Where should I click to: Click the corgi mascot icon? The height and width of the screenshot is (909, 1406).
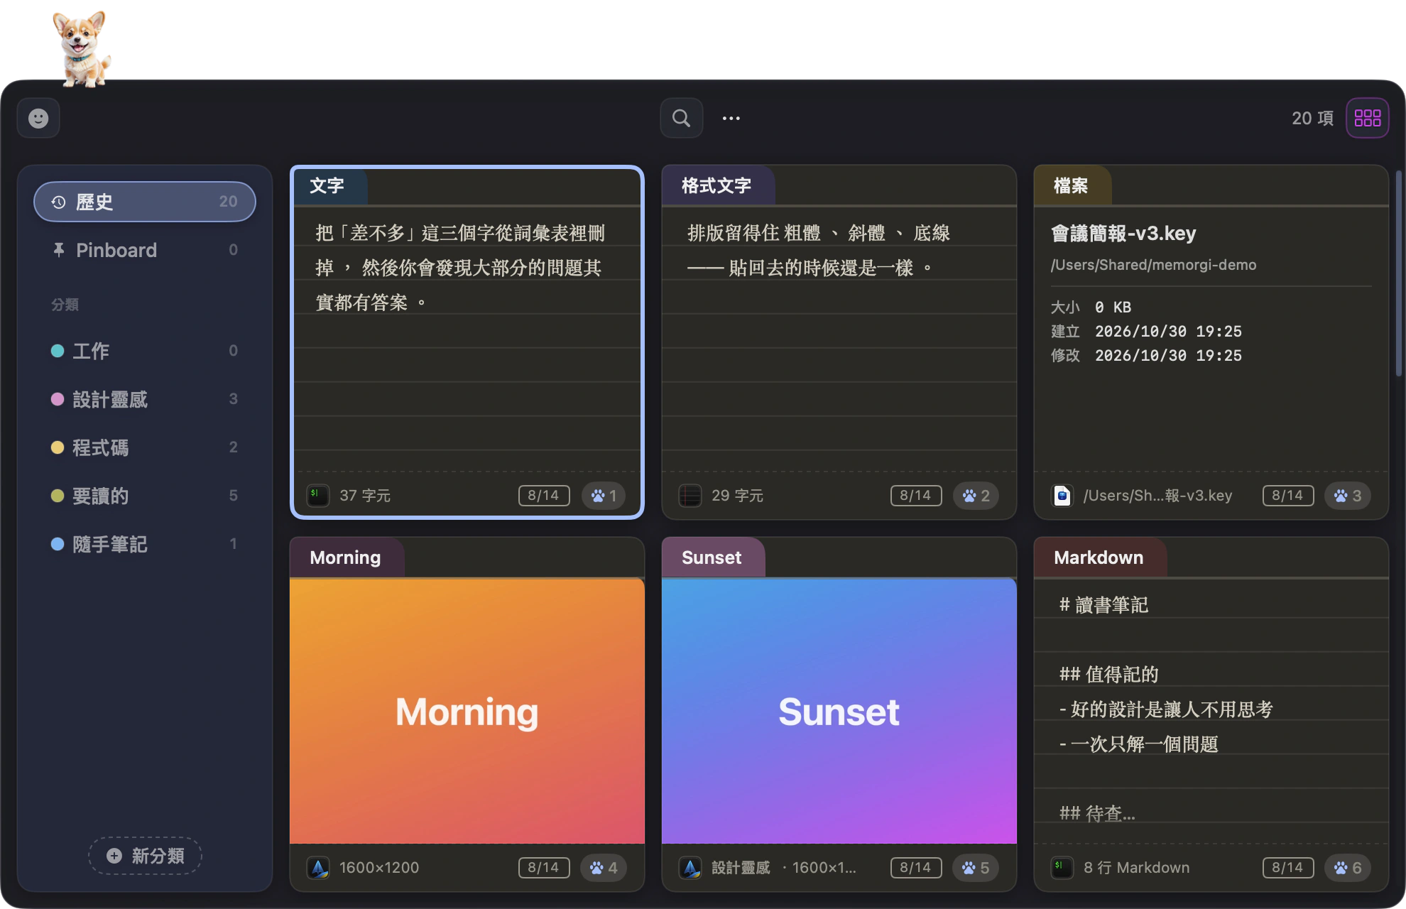(x=82, y=48)
